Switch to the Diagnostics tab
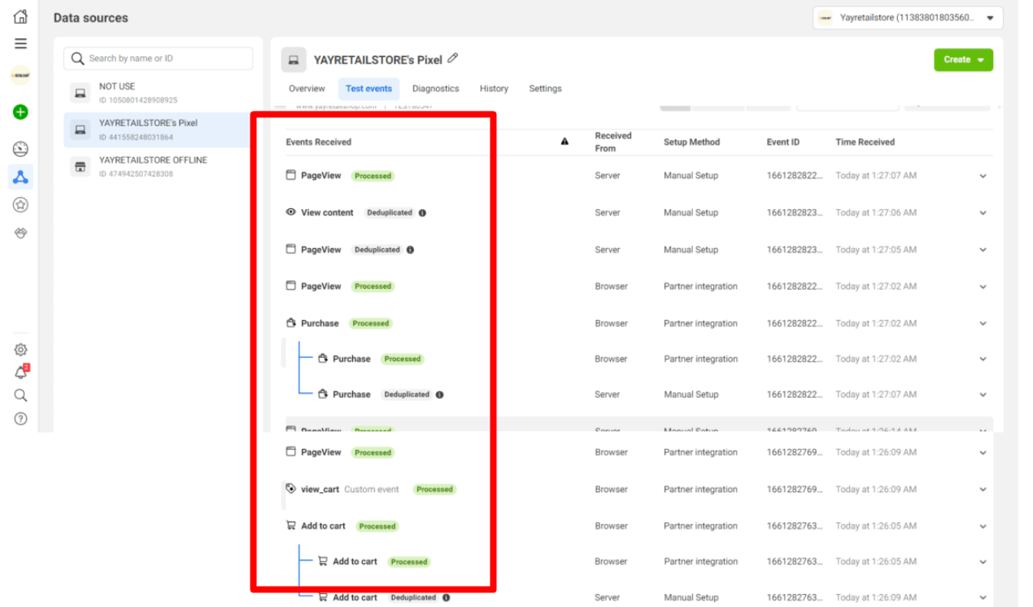This screenshot has height=607, width=1033. coord(435,89)
